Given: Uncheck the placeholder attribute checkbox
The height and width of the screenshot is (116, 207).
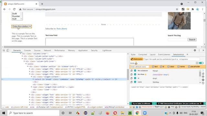Looking at the screenshot, I should point(189,67).
